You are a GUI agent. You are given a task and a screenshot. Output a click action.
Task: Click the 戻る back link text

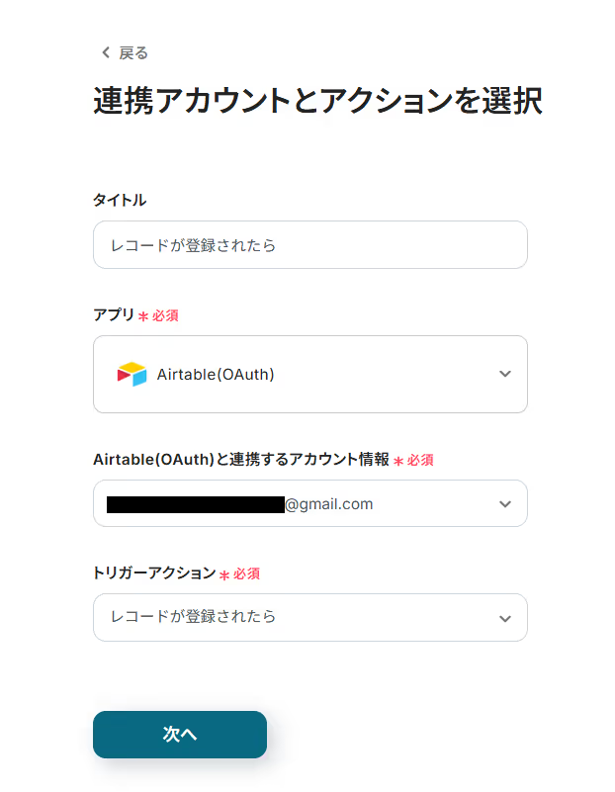click(133, 52)
